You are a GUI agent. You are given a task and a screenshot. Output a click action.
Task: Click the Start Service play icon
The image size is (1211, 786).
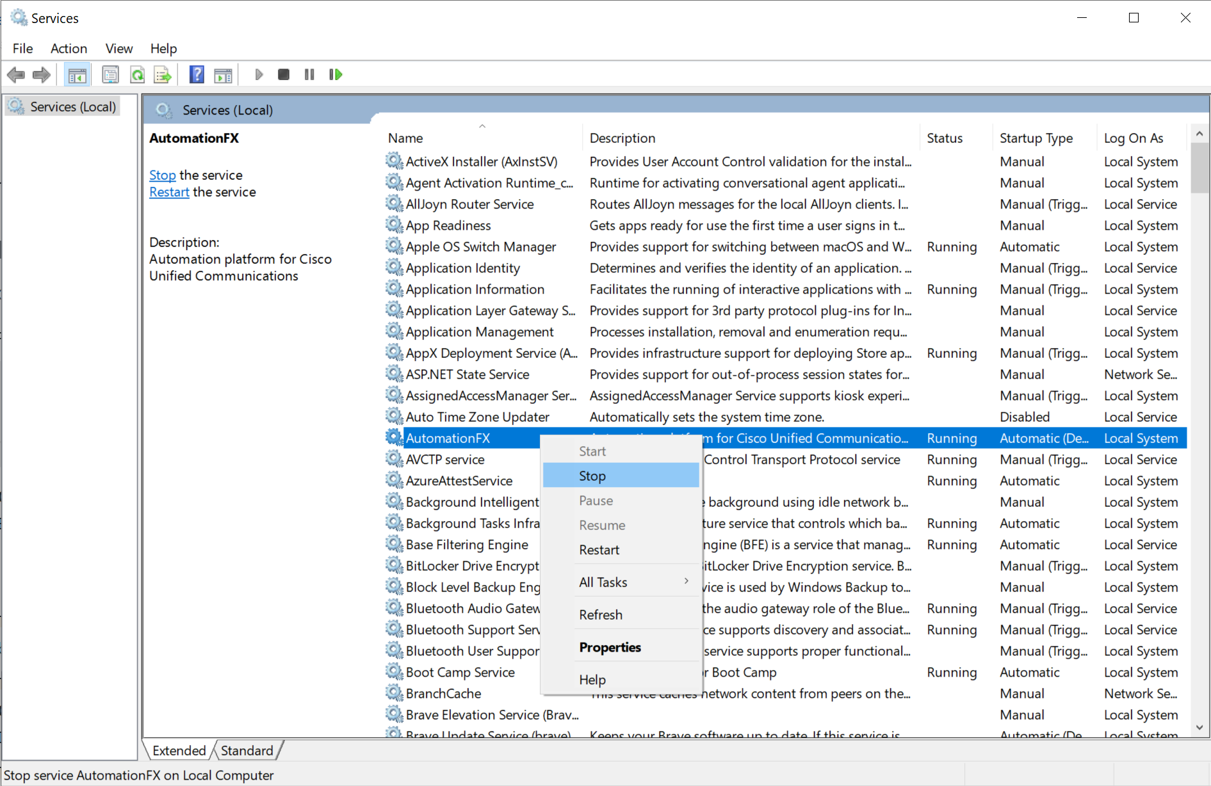[x=259, y=75]
